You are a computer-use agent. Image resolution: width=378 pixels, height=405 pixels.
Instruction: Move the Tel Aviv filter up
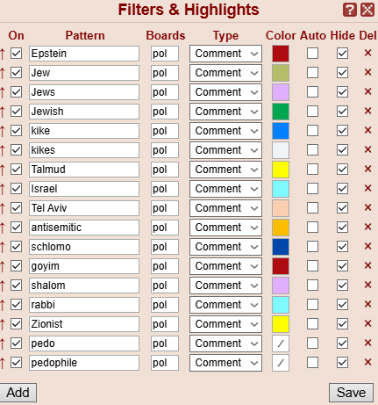coord(3,208)
